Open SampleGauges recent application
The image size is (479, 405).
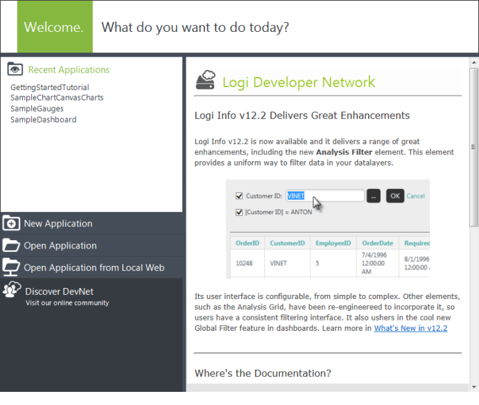pos(37,109)
